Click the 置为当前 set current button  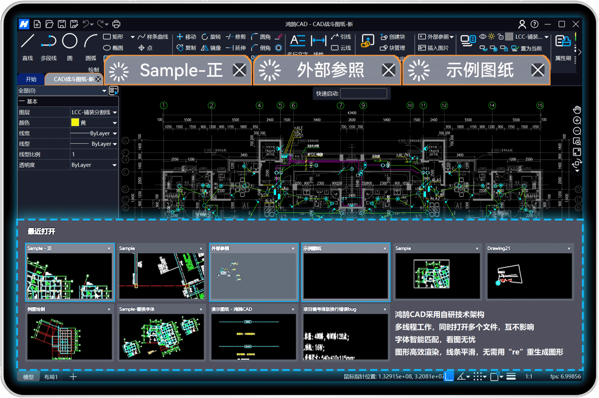527,48
